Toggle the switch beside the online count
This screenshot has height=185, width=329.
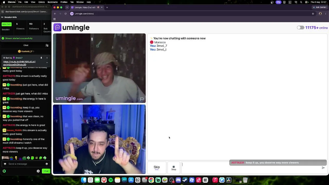pos(300,28)
